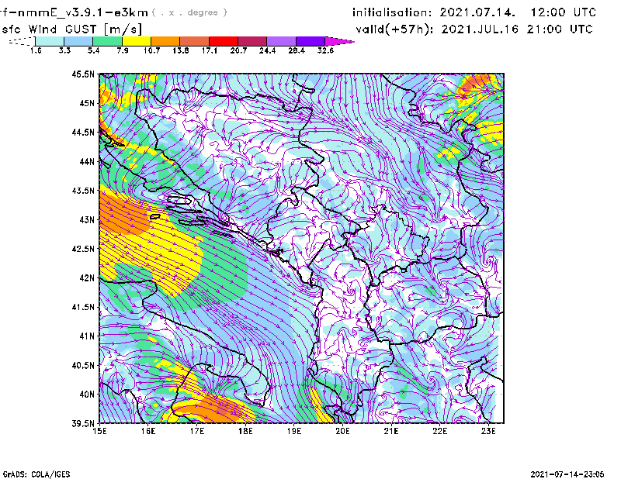This screenshot has height=479, width=621.
Task: Click the latitude label "40N"
Action: [x=87, y=395]
